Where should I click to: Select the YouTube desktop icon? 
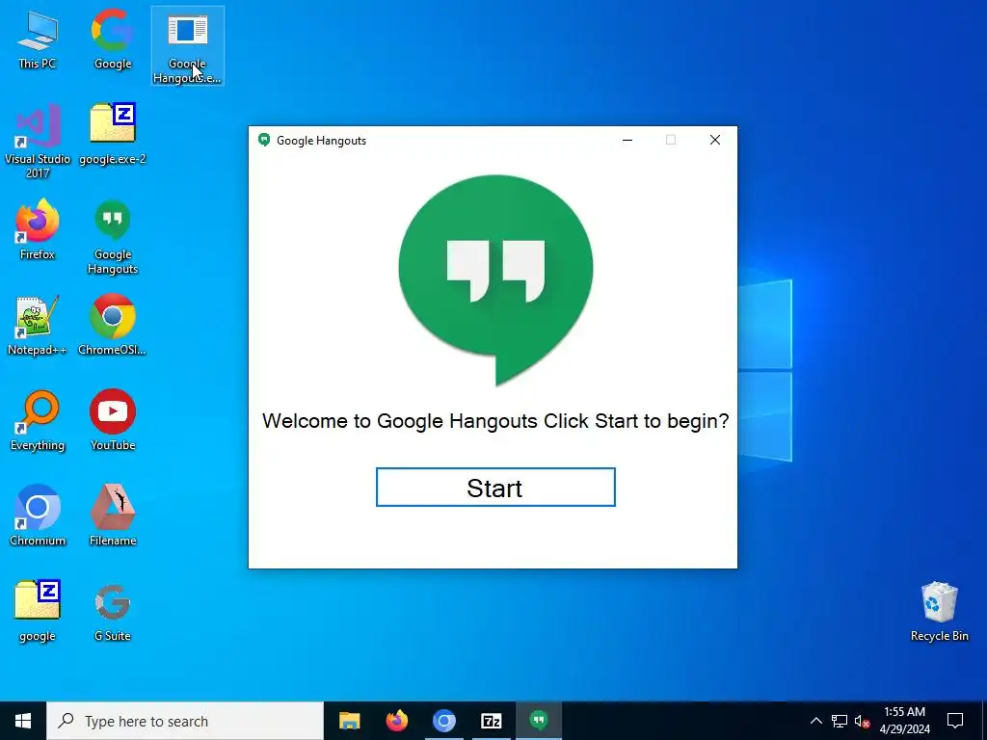pyautogui.click(x=113, y=420)
